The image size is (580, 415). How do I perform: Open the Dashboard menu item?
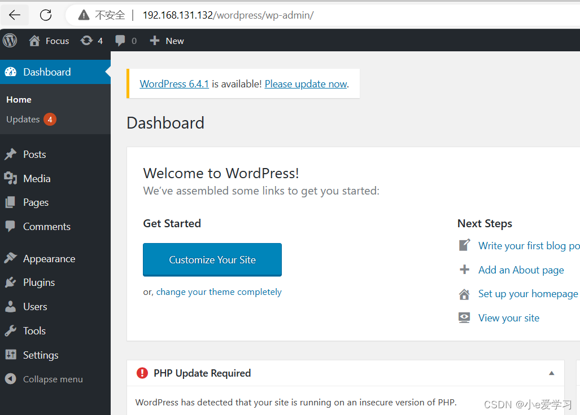coord(55,72)
